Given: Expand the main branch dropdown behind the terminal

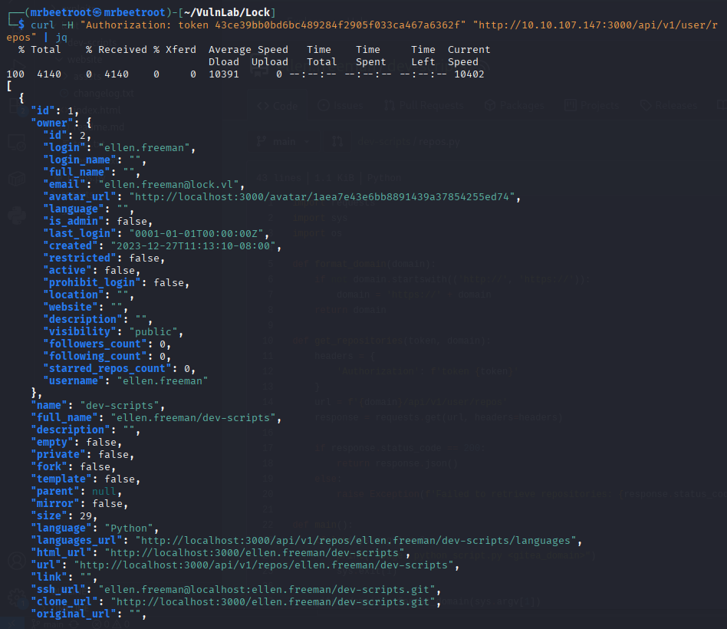Looking at the screenshot, I should 283,141.
